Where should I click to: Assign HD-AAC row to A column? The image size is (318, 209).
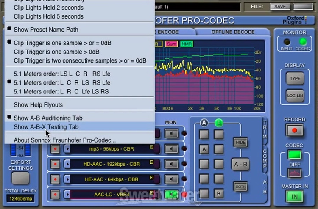(x=204, y=164)
